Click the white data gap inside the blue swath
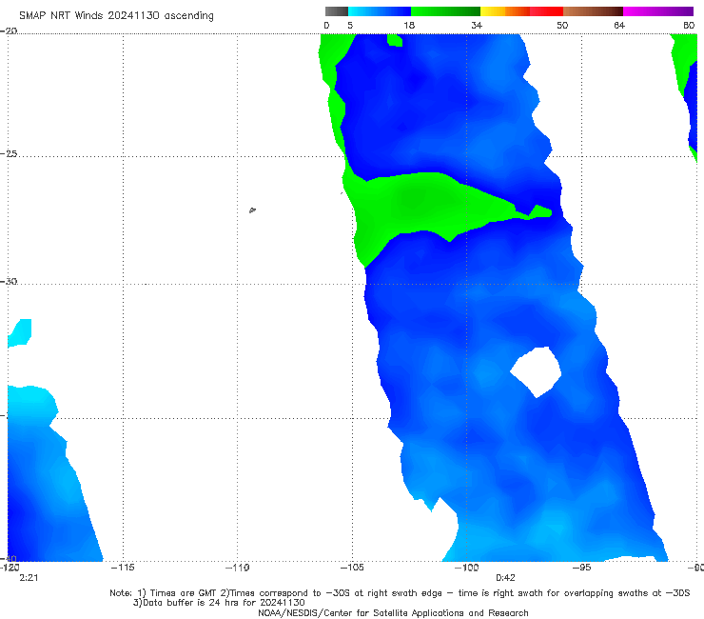This screenshot has width=704, height=619. coord(537,371)
